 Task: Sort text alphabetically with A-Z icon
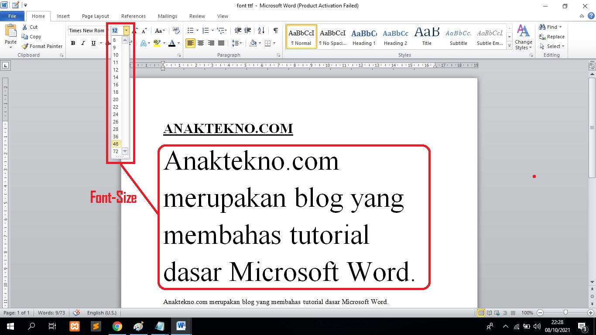tap(261, 31)
